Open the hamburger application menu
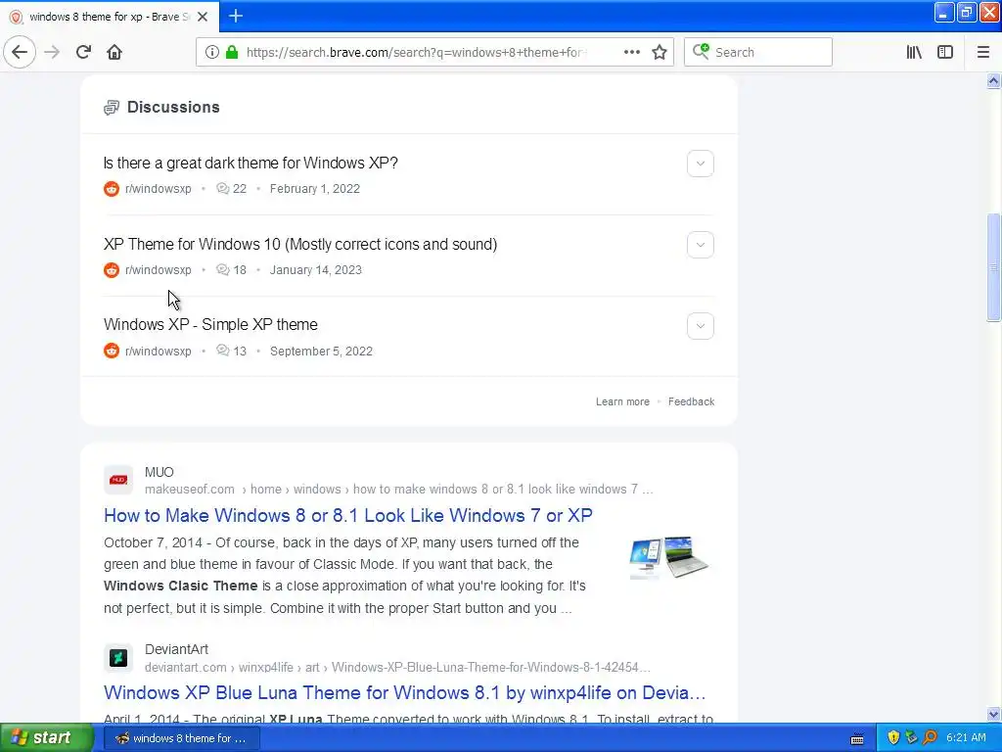The height and width of the screenshot is (752, 1002). (983, 53)
